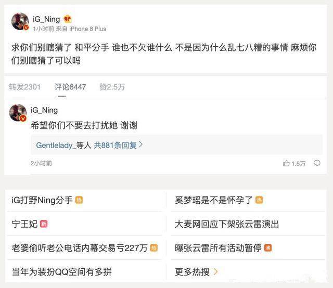Open Gentlelady_'s profile link
This screenshot has height=288, width=333.
[56, 145]
